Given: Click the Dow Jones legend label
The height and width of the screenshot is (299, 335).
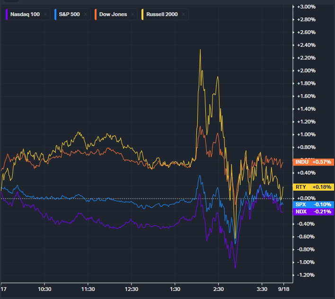Looking at the screenshot, I should [113, 14].
